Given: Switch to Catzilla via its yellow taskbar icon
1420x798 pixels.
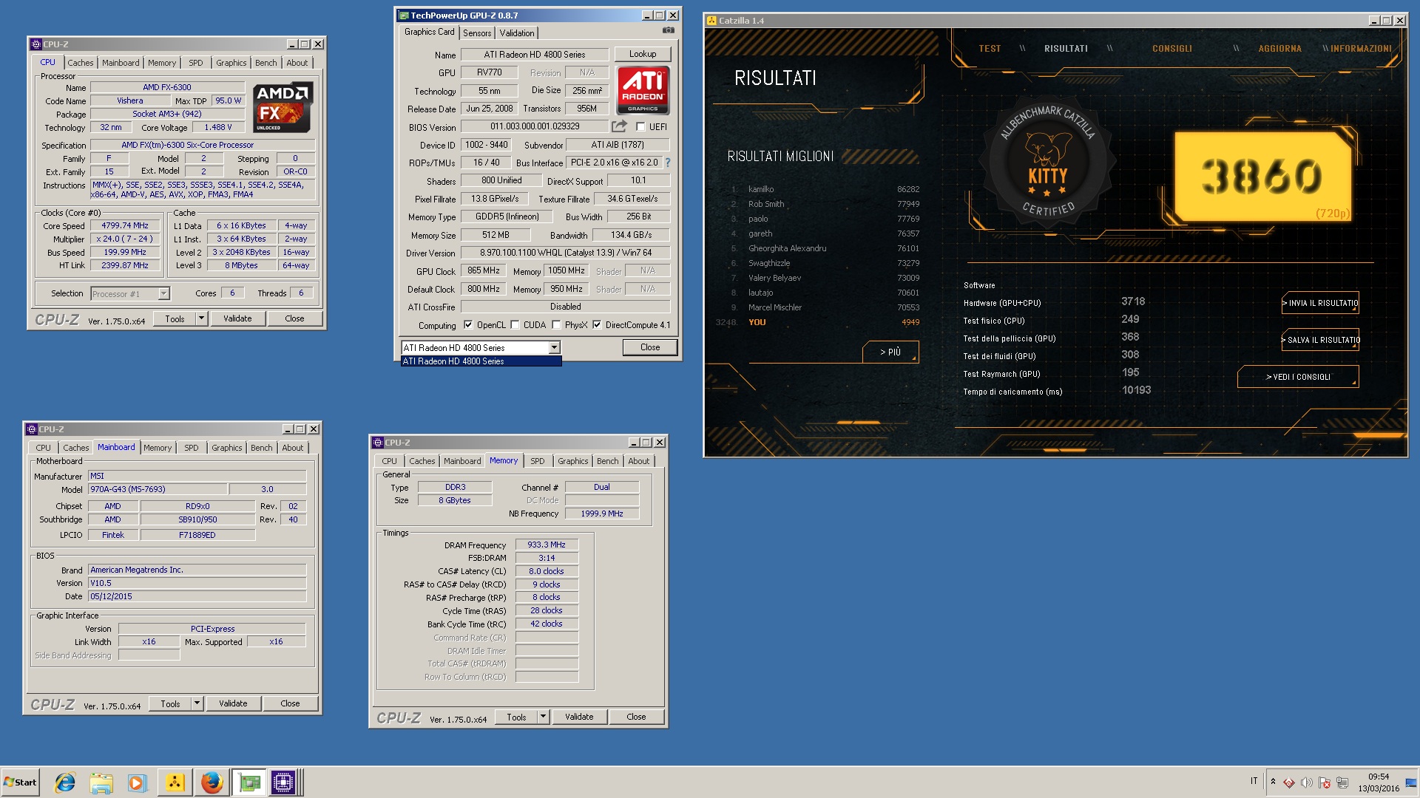Looking at the screenshot, I should click(x=175, y=782).
